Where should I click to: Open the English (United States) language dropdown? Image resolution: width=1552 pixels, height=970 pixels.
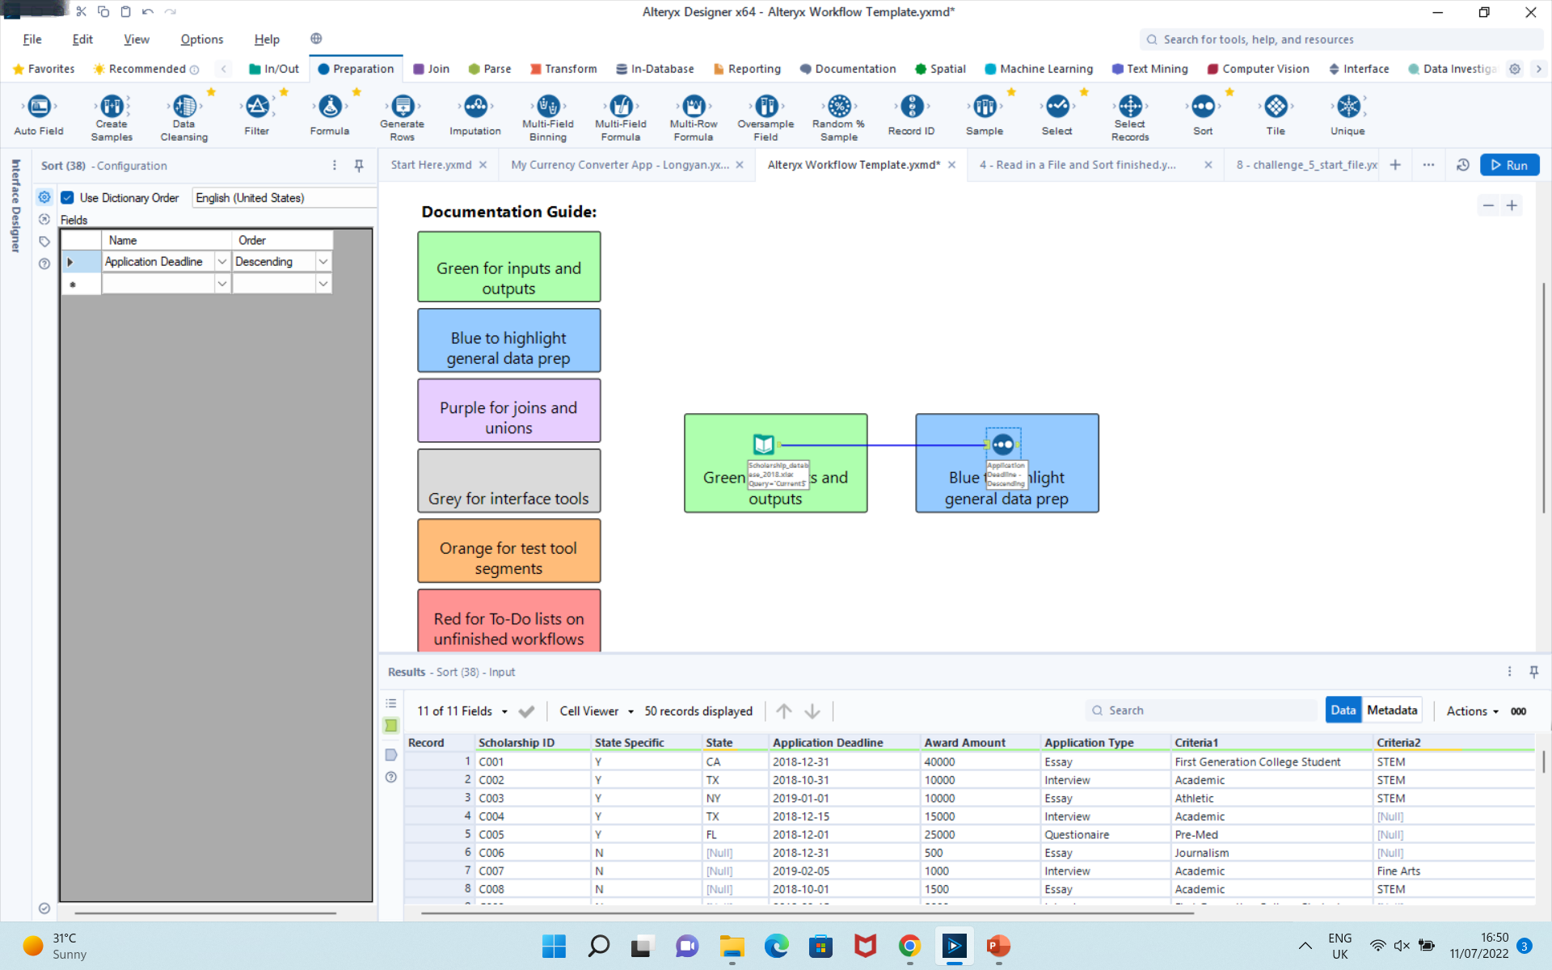click(x=285, y=198)
